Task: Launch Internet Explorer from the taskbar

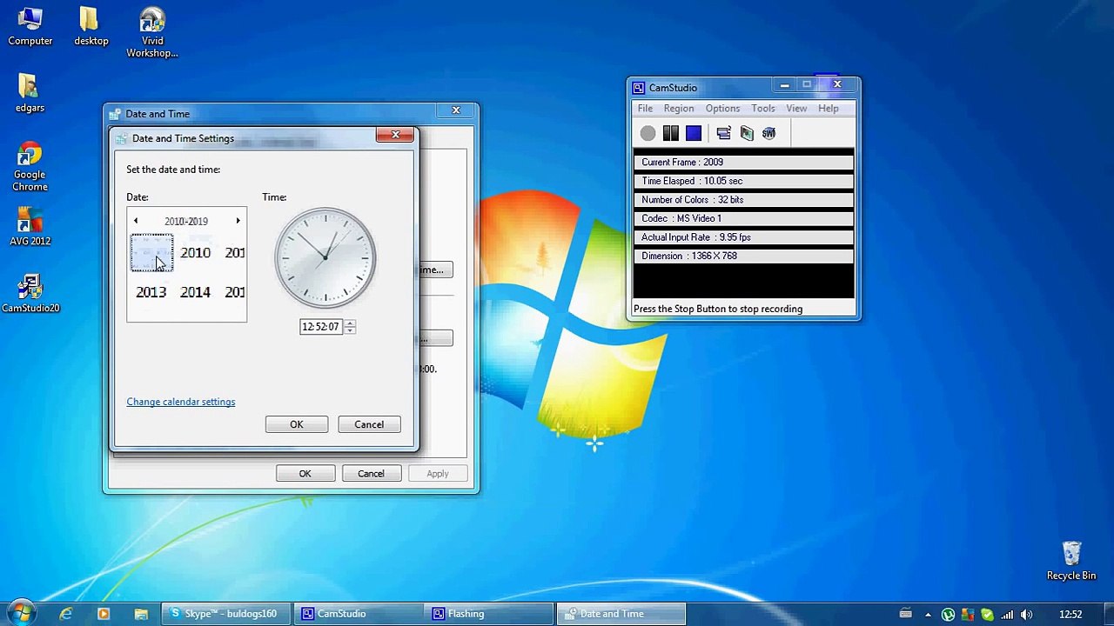Action: pos(65,614)
